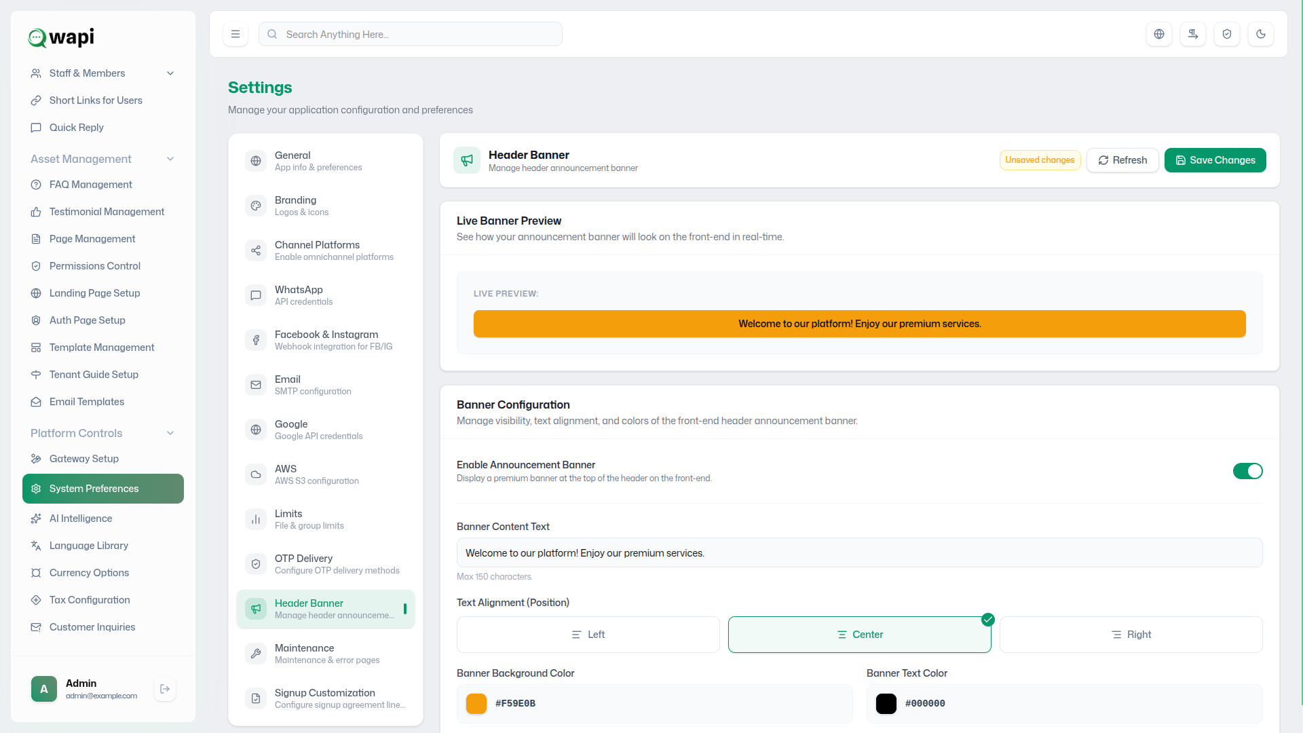Screen dimensions: 1303x733
Task: Toggle dark mode moon icon
Action: coord(1261,34)
